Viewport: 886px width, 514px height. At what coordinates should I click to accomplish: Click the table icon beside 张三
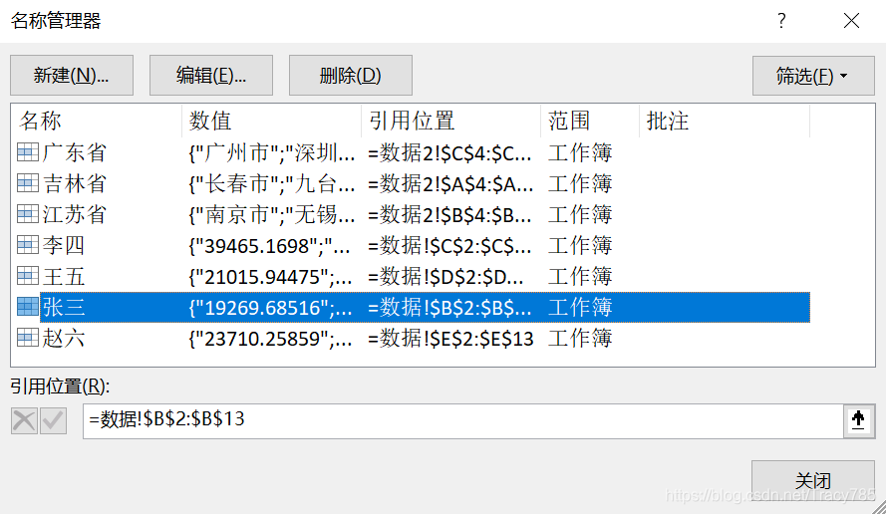tap(28, 307)
